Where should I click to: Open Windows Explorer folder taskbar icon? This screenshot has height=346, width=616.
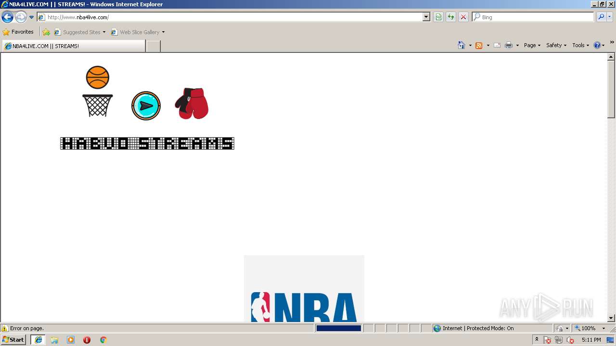pos(54,340)
